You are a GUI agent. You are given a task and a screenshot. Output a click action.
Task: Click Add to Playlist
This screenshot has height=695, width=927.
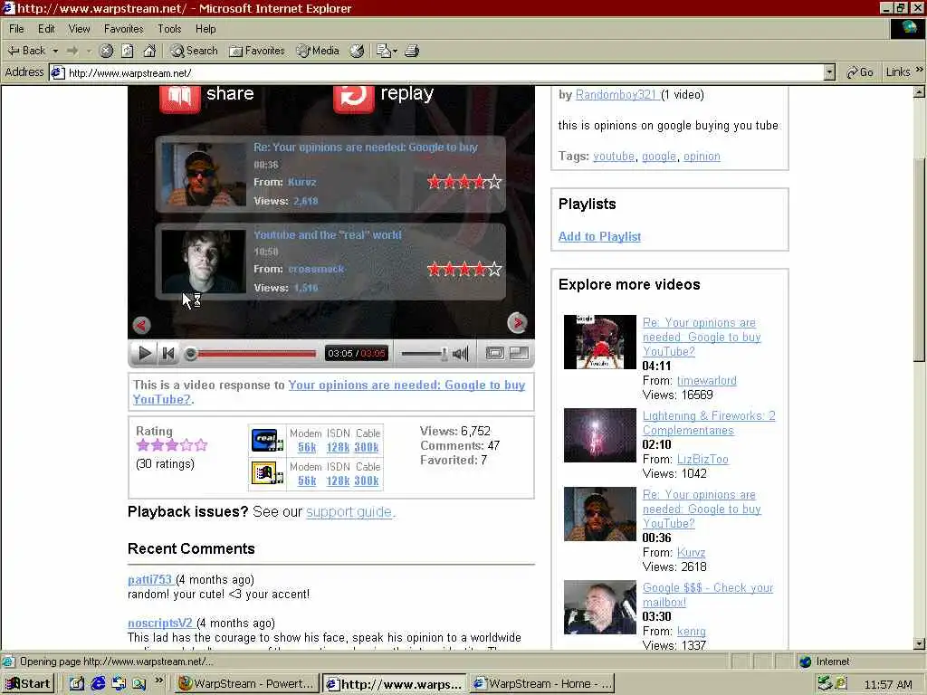point(599,236)
